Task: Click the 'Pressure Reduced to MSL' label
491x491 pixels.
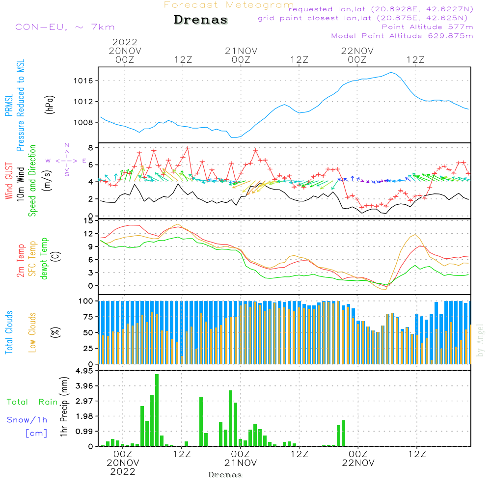Action: tap(20, 105)
